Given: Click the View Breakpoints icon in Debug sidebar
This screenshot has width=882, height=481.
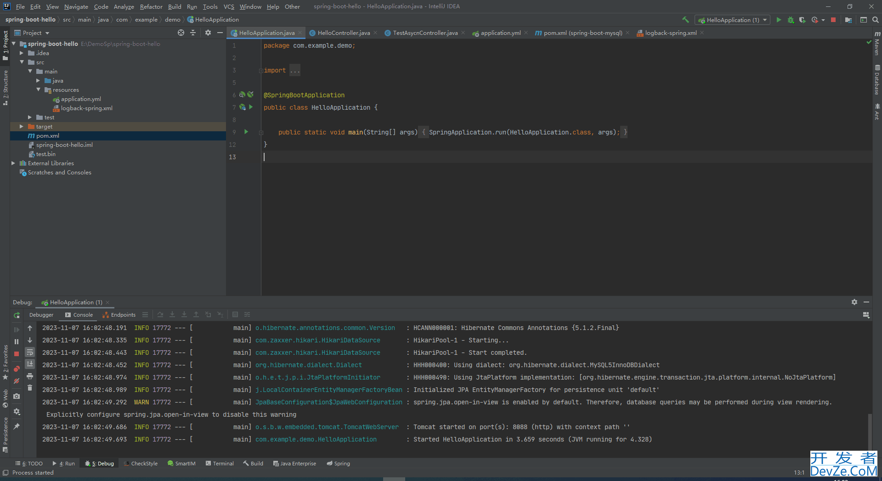Looking at the screenshot, I should [x=17, y=369].
